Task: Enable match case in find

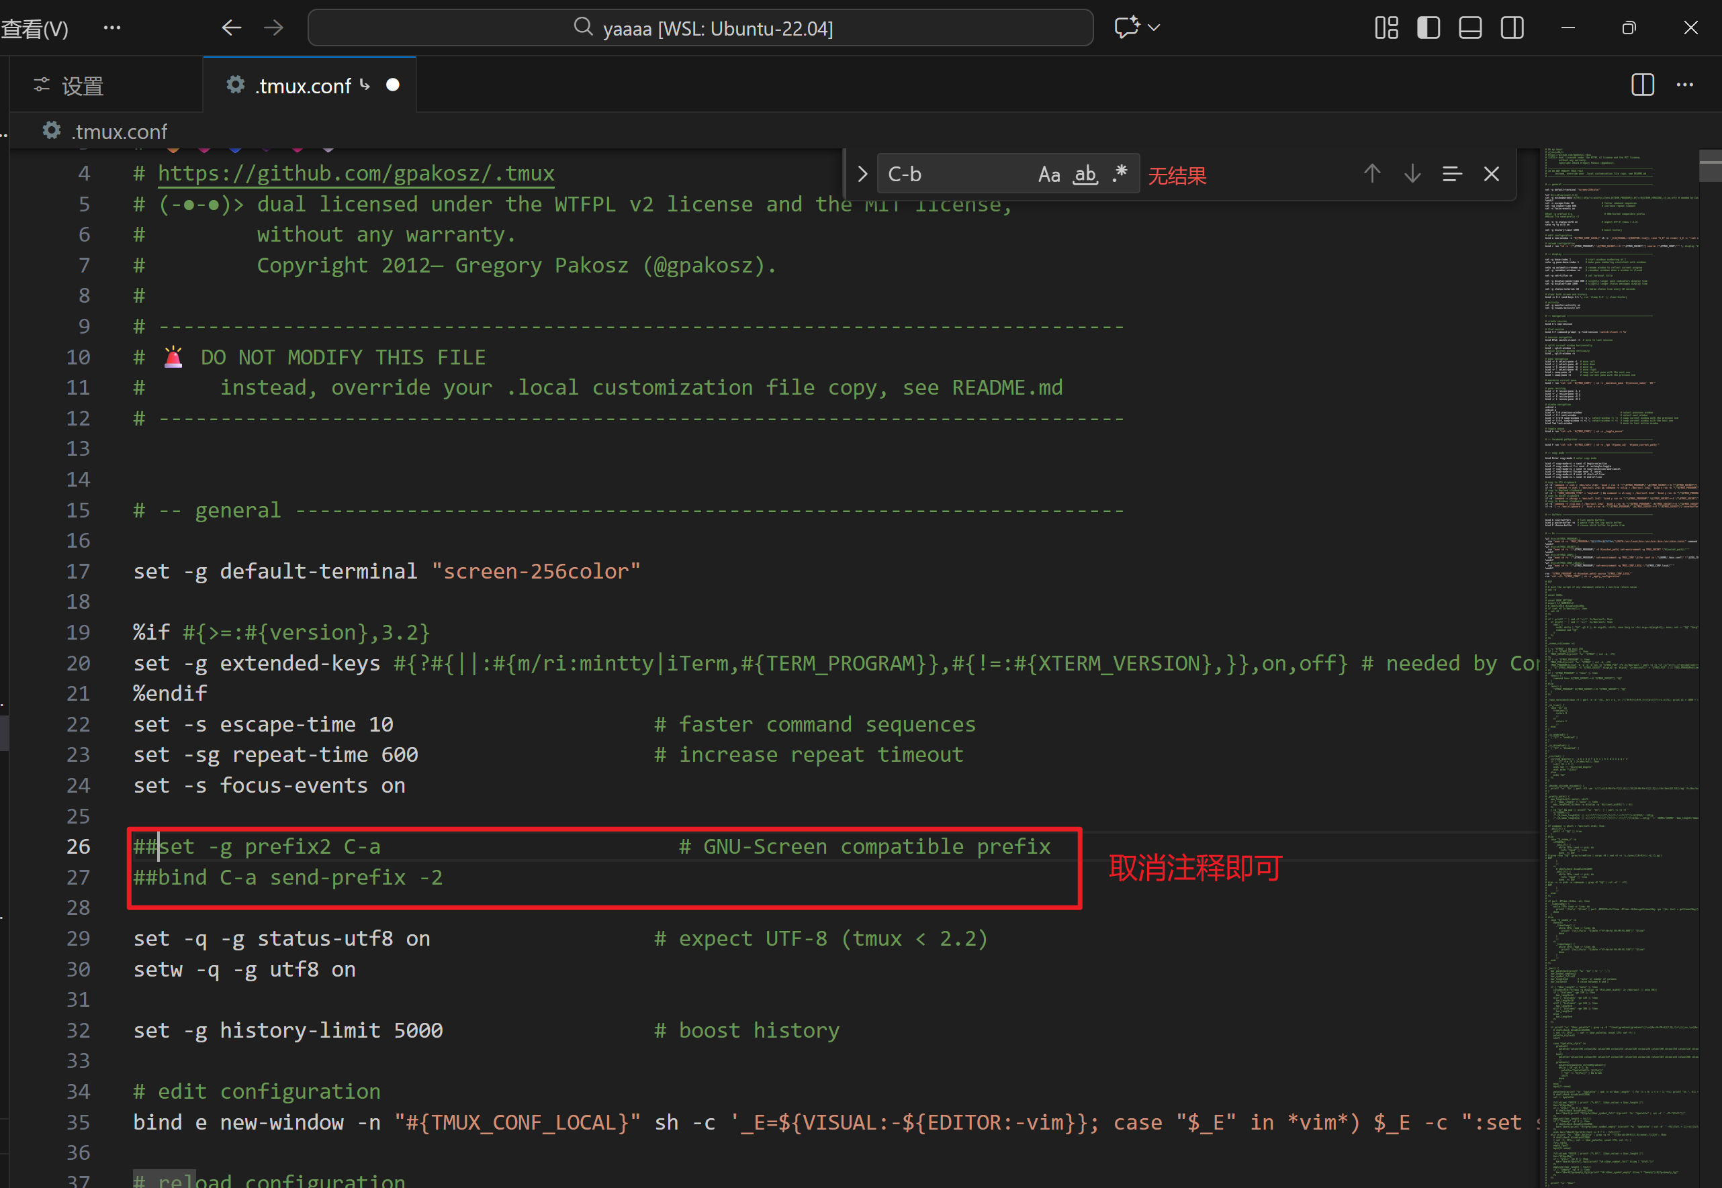Action: pos(1048,175)
